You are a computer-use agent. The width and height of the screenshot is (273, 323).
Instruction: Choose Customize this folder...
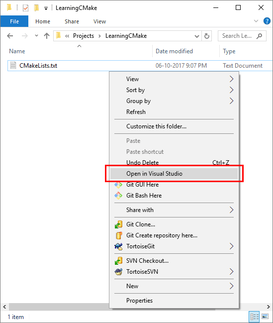click(x=174, y=126)
